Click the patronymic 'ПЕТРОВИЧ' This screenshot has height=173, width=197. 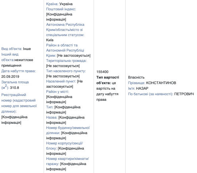tap(184, 94)
